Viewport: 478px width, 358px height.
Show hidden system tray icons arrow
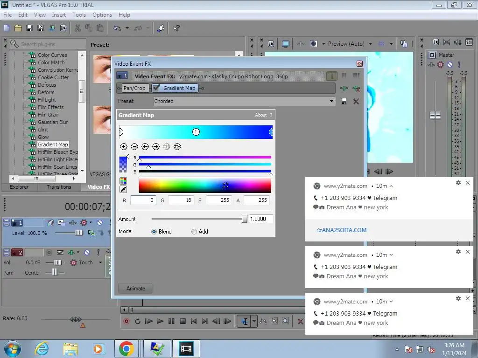(397, 349)
